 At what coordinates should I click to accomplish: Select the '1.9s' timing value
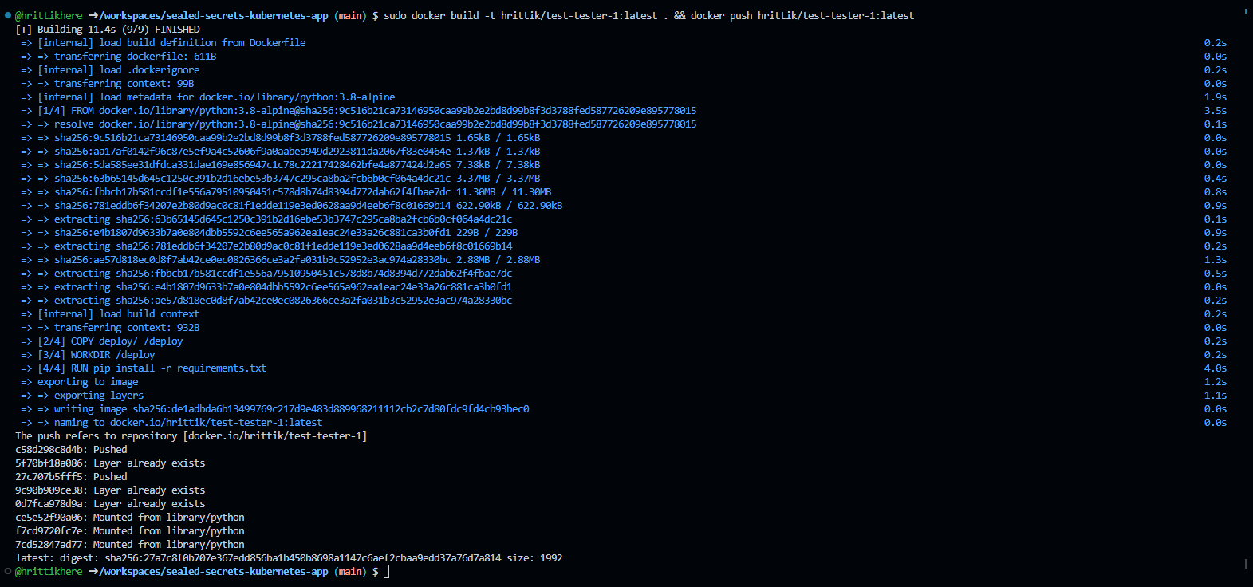tap(1216, 97)
